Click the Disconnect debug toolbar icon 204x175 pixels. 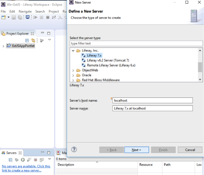[54, 17]
